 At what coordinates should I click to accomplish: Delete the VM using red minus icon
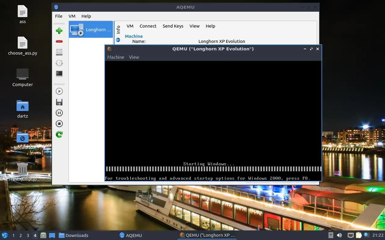click(59, 41)
